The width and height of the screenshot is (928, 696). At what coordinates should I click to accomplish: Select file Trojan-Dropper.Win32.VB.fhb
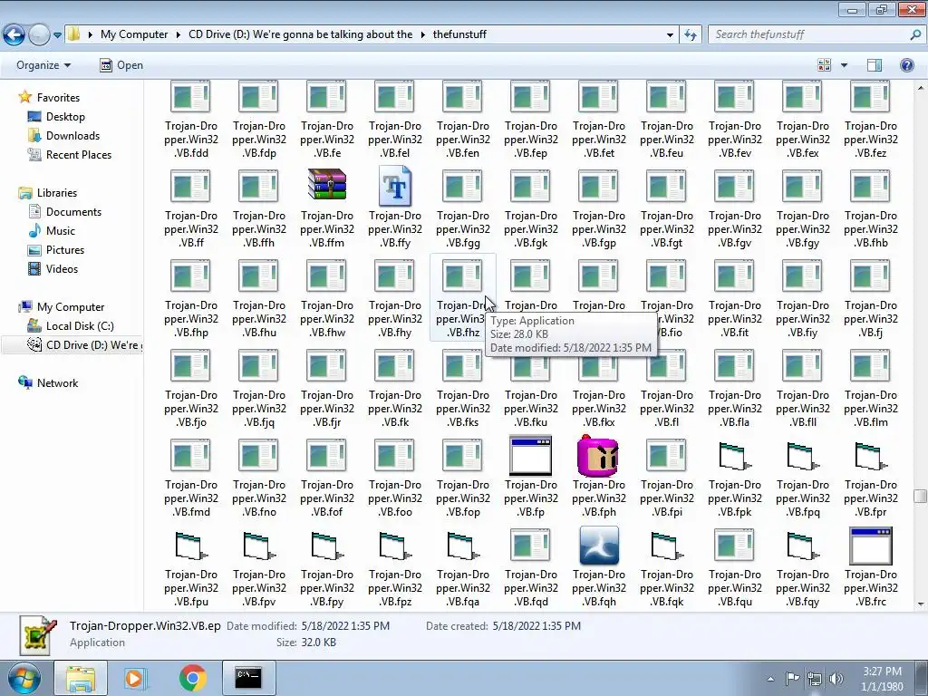coord(871,208)
